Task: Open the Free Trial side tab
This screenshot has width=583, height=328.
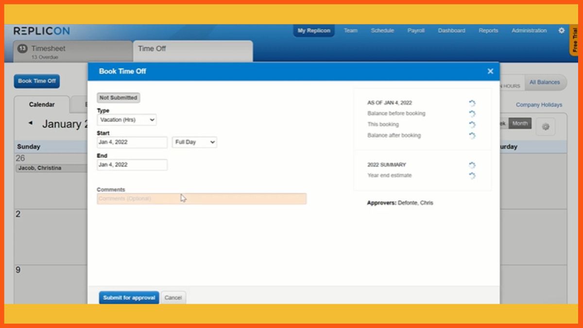Action: 575,40
